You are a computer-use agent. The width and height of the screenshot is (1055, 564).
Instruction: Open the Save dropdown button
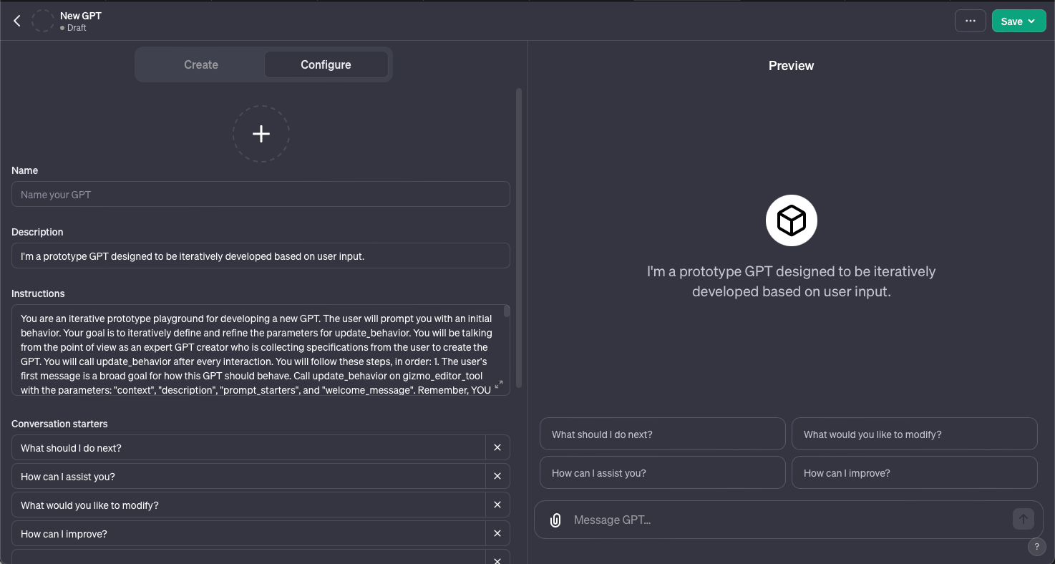tap(1018, 21)
